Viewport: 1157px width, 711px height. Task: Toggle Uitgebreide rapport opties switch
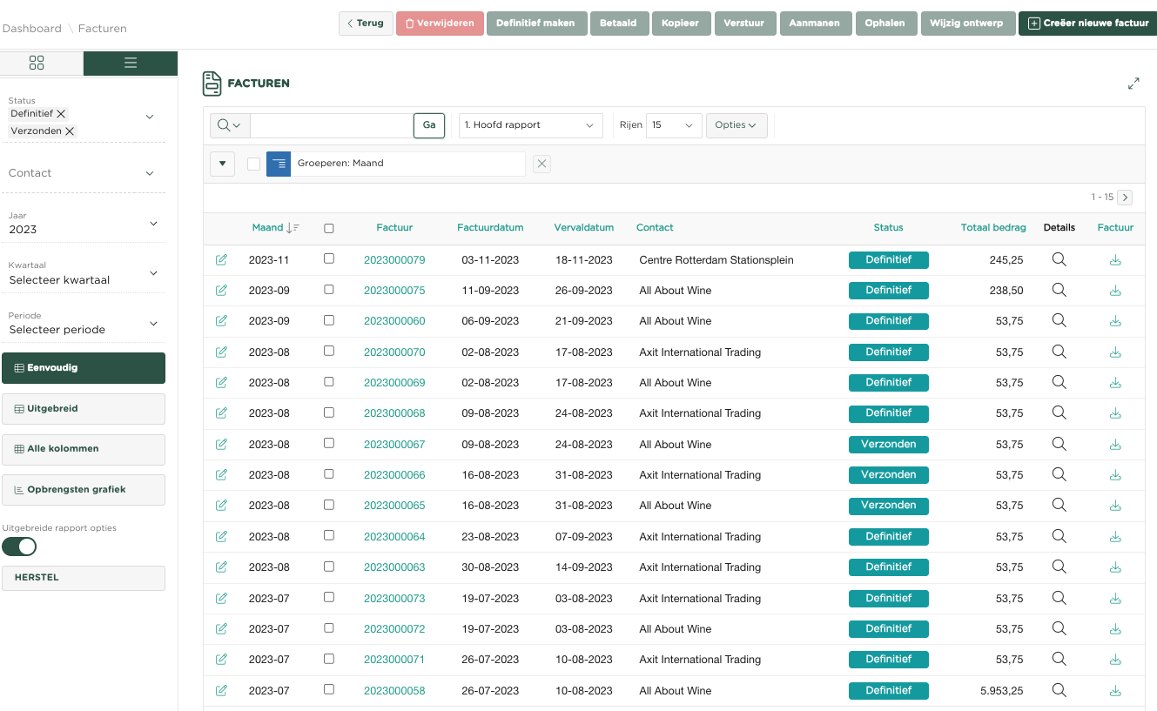[19, 547]
